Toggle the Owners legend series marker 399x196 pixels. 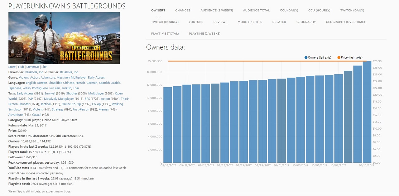pos(306,58)
